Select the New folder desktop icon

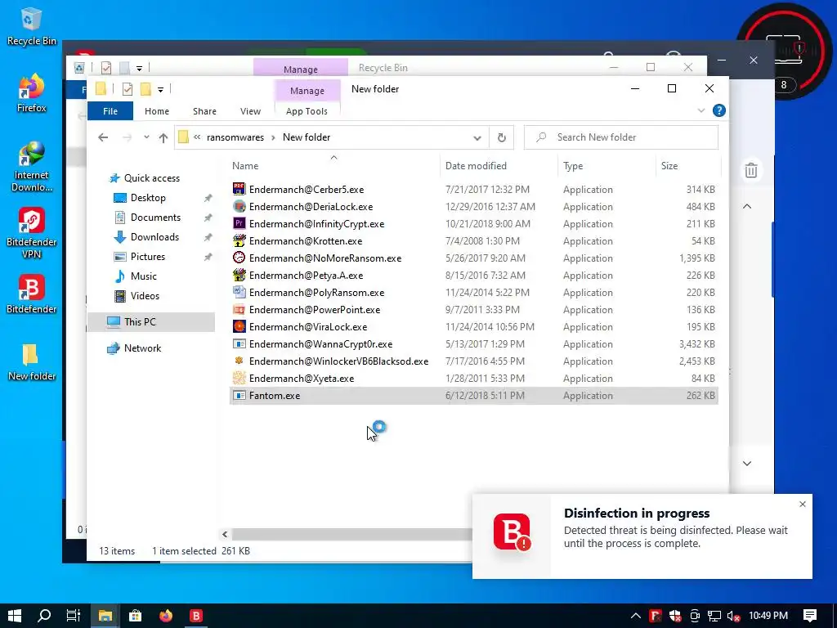click(x=32, y=362)
